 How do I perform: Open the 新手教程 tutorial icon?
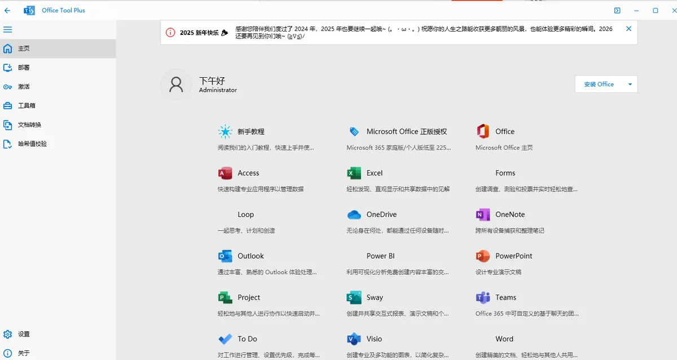[225, 132]
